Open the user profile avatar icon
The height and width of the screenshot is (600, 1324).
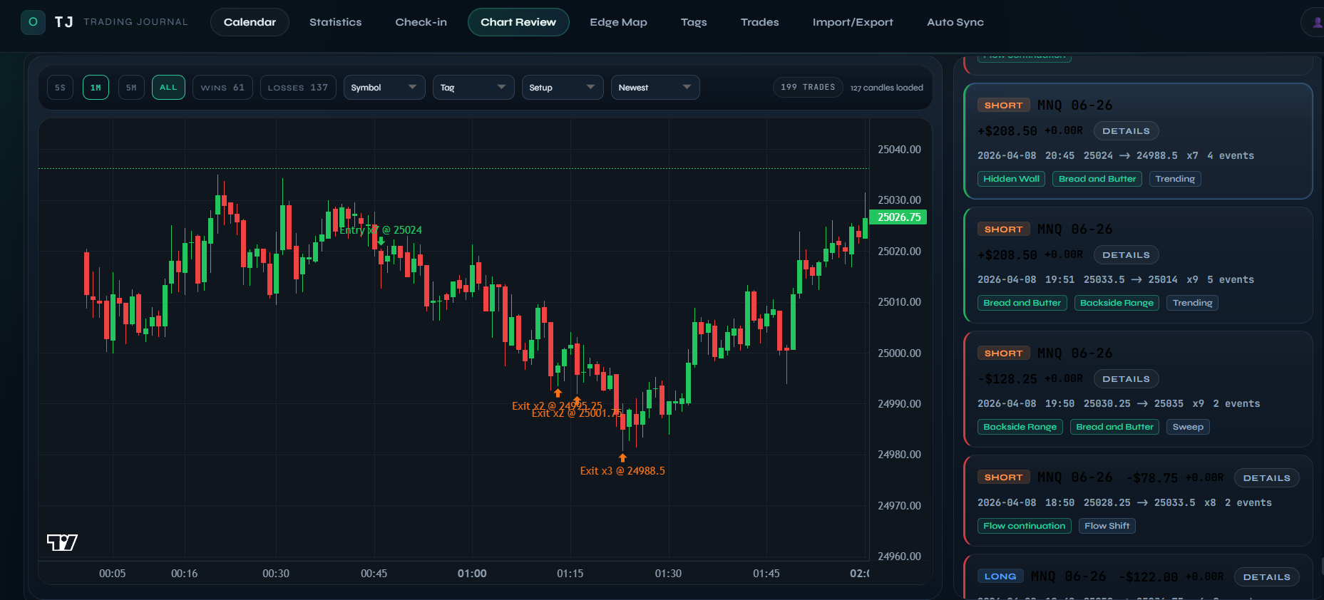tap(1315, 22)
